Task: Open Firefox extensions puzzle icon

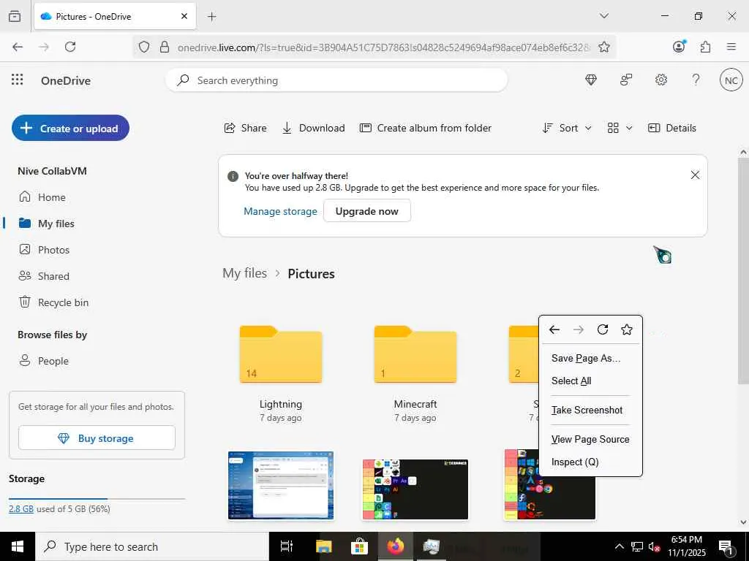Action: pos(705,47)
